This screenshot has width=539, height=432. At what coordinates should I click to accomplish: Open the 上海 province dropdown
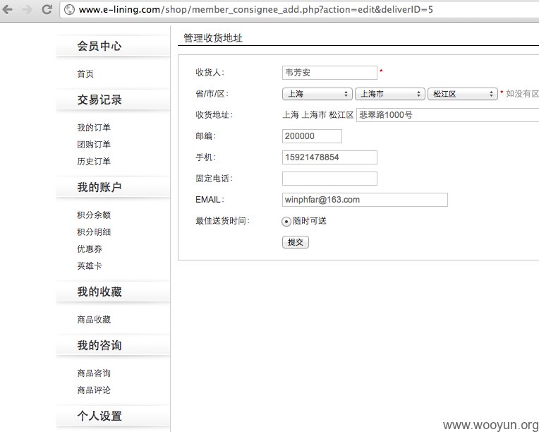pyautogui.click(x=317, y=94)
